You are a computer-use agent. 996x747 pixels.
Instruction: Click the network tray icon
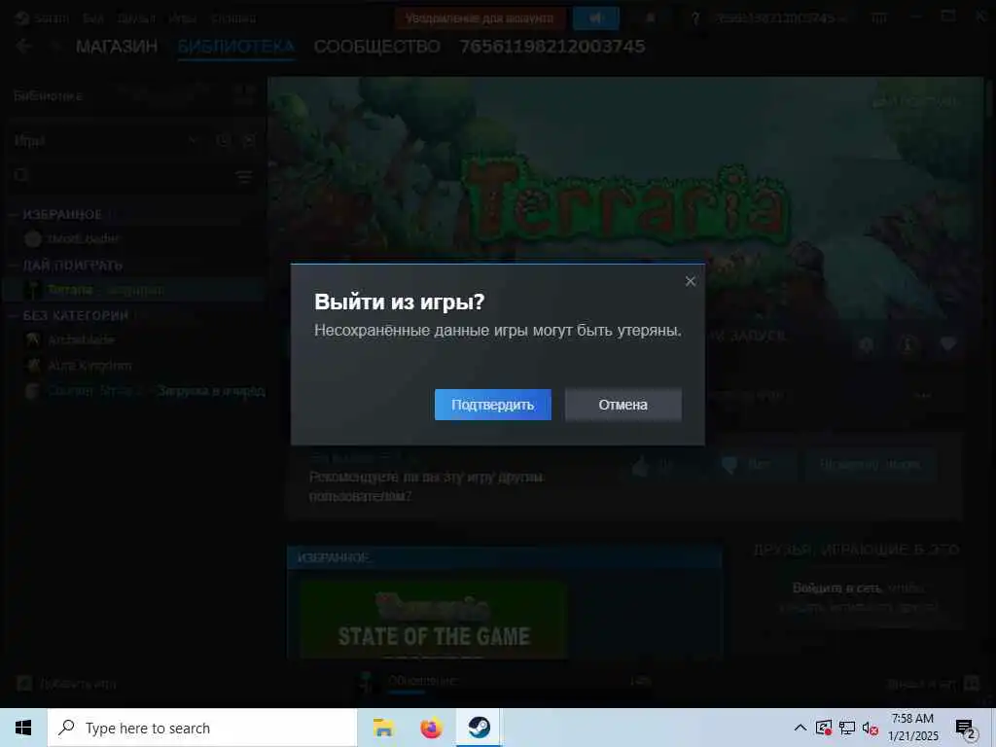(847, 729)
